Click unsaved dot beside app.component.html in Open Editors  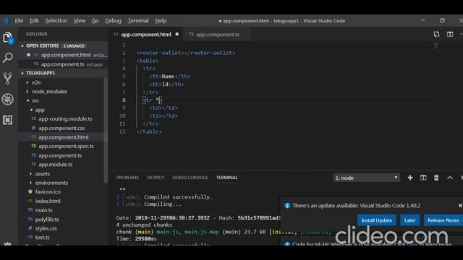pyautogui.click(x=28, y=55)
